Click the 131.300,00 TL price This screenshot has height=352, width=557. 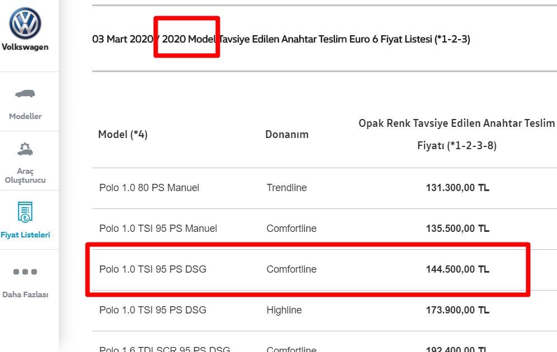click(x=457, y=188)
